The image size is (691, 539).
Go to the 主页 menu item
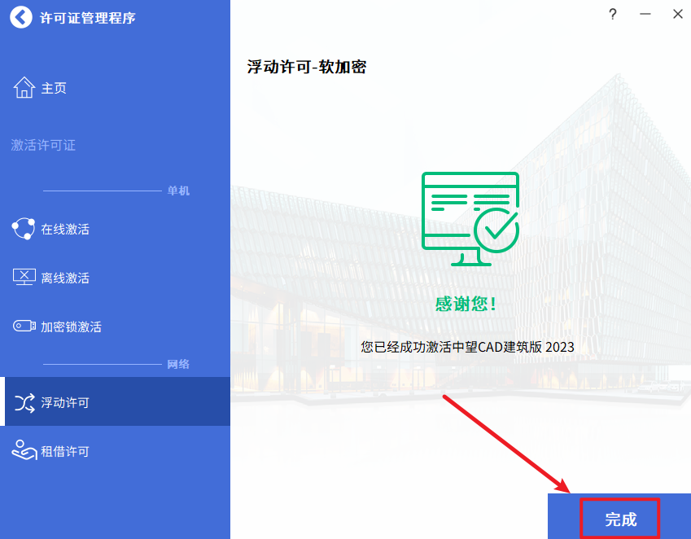click(54, 88)
